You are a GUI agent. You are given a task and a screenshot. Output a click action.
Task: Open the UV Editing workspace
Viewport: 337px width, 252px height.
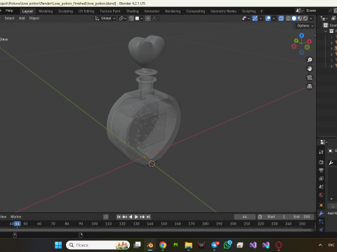point(86,11)
